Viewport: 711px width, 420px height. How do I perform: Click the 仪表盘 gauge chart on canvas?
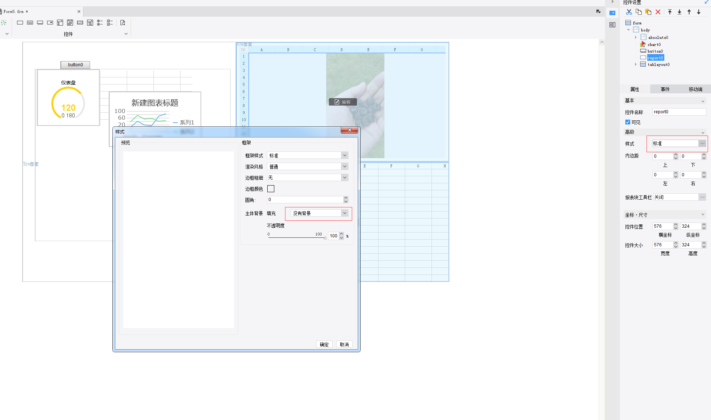68,98
